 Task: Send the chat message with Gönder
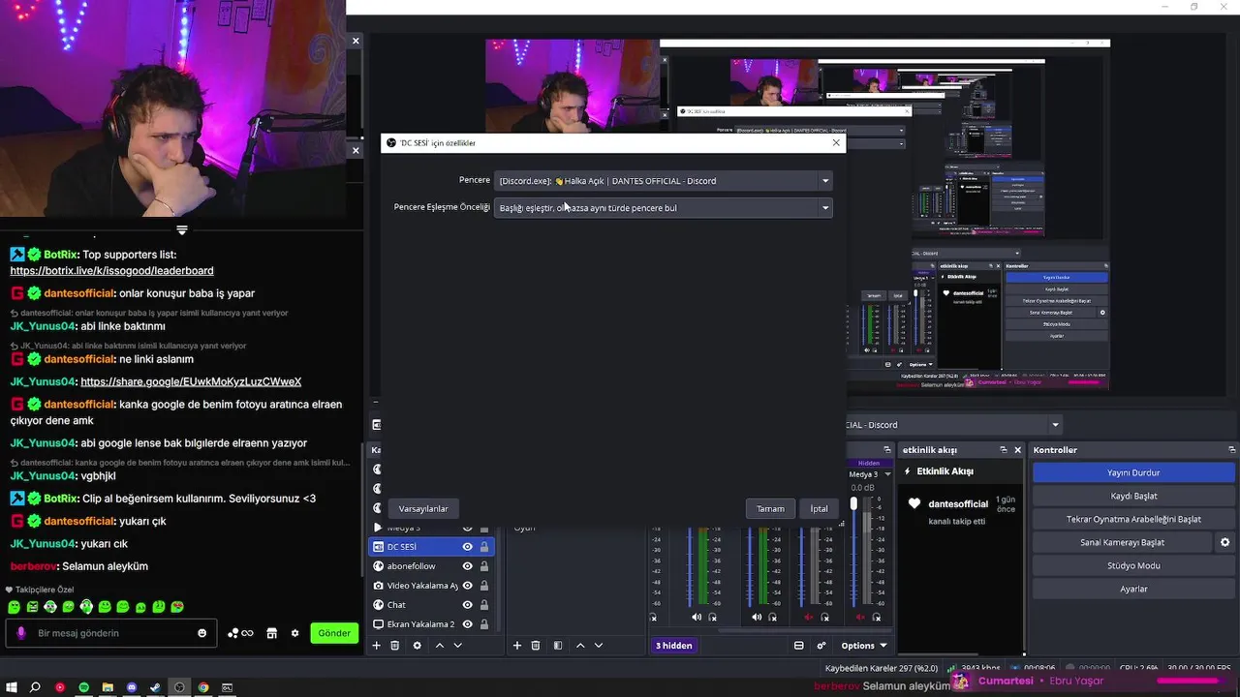coord(334,633)
